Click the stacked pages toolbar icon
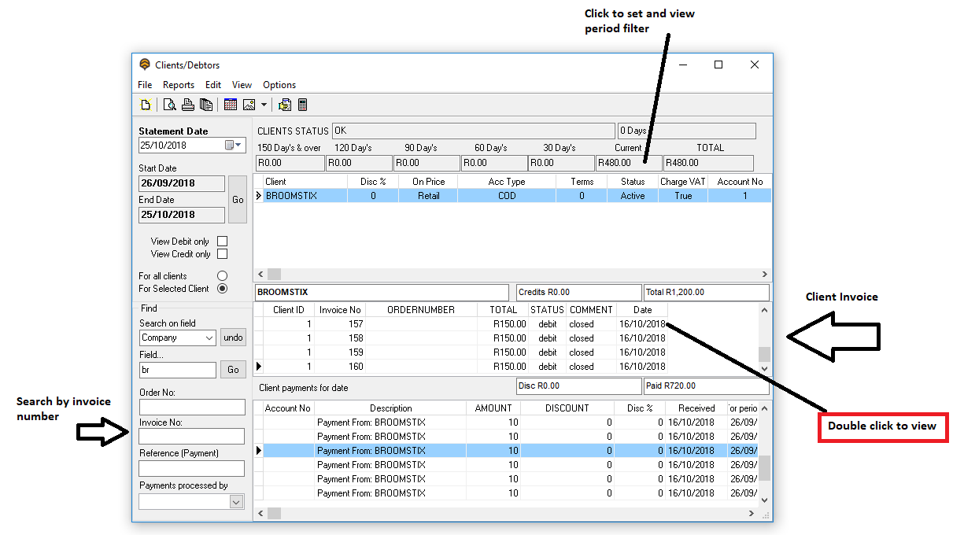 coord(206,105)
